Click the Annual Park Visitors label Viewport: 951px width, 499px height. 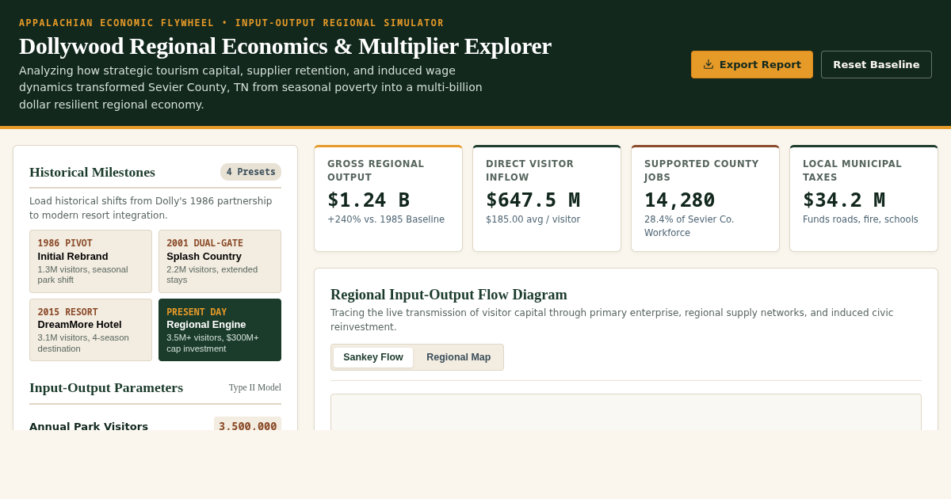(x=89, y=426)
